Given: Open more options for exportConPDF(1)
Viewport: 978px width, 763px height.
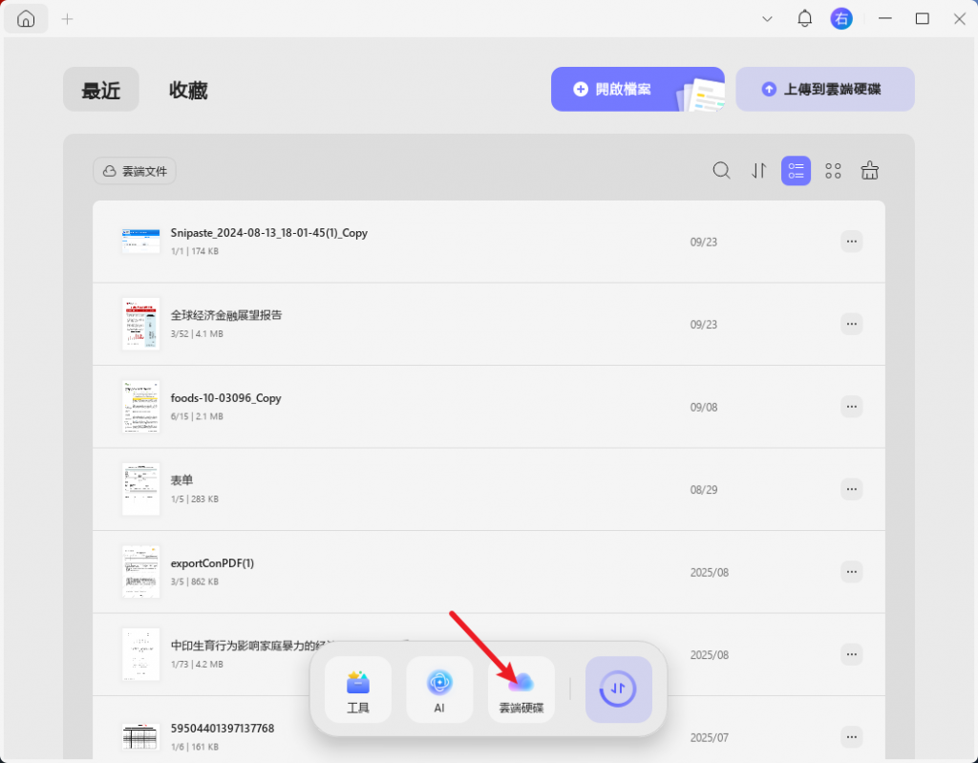Looking at the screenshot, I should click(851, 571).
